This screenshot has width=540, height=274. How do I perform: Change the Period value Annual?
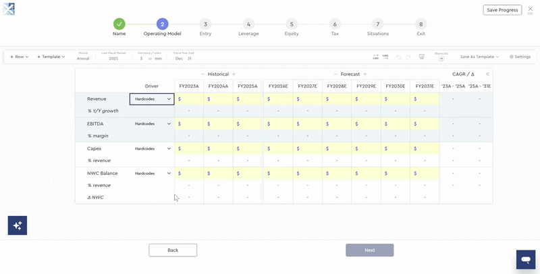(83, 59)
